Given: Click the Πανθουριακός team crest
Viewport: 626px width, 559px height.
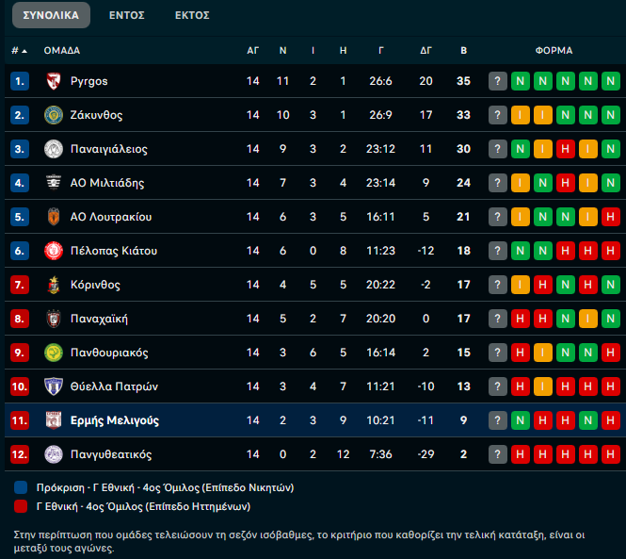Looking at the screenshot, I should click(x=54, y=353).
